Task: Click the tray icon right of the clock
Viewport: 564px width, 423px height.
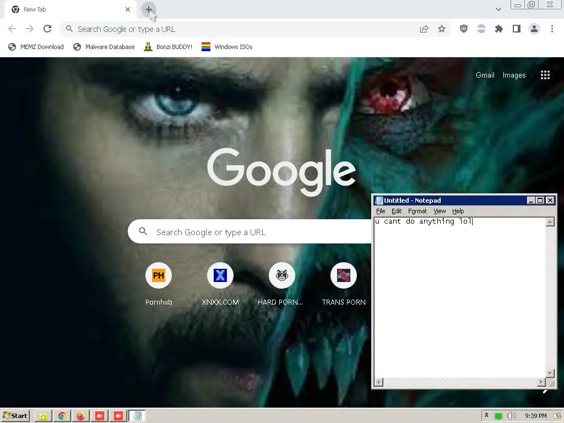Action: 558,416
